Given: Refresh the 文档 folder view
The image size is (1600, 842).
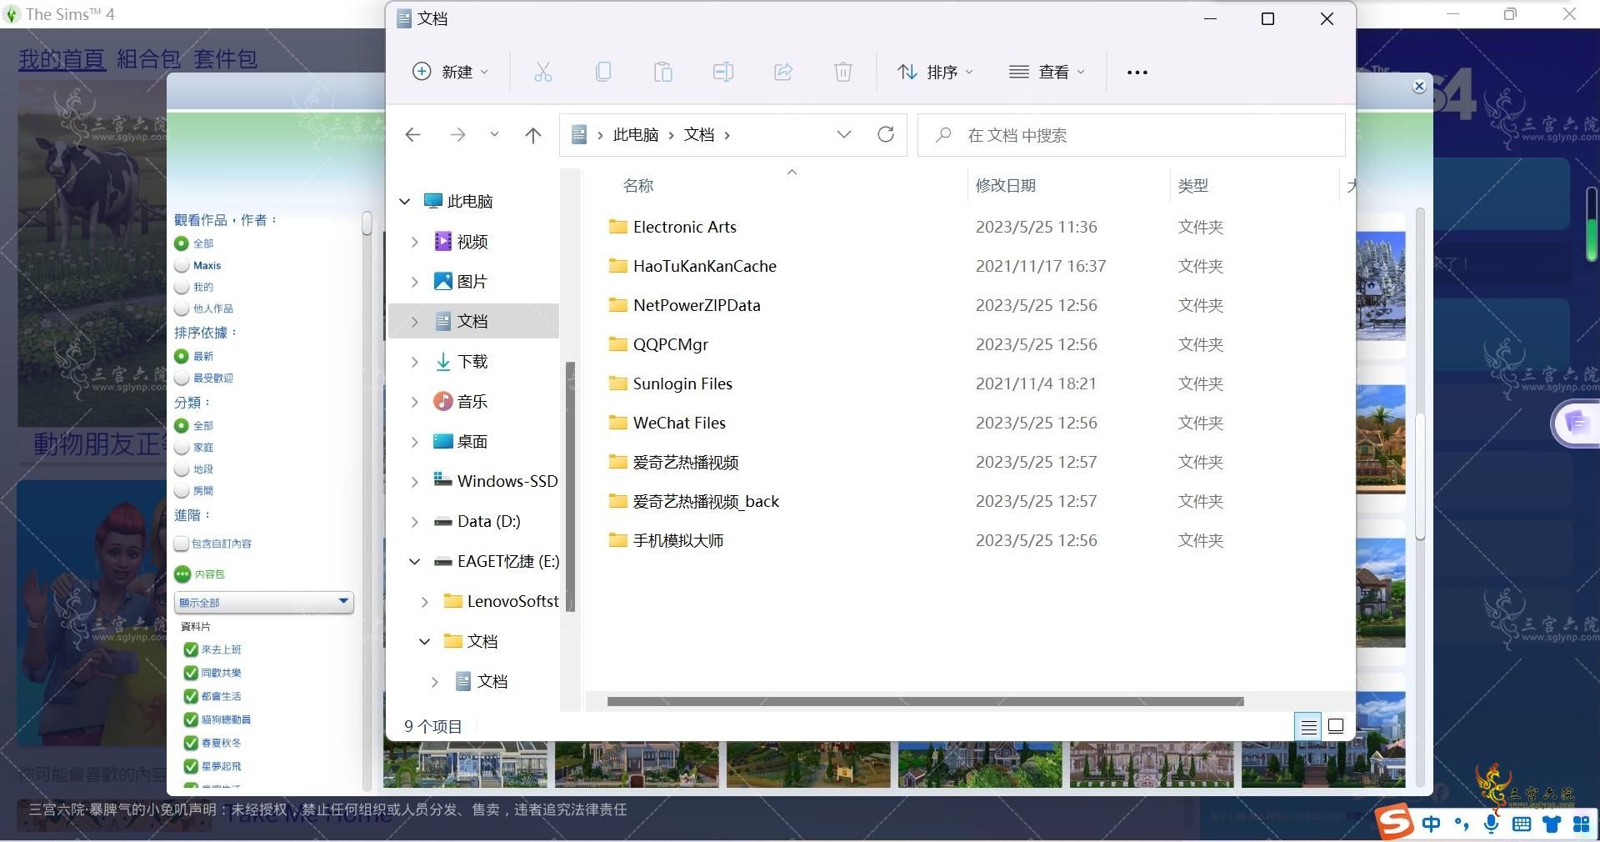Looking at the screenshot, I should (886, 134).
